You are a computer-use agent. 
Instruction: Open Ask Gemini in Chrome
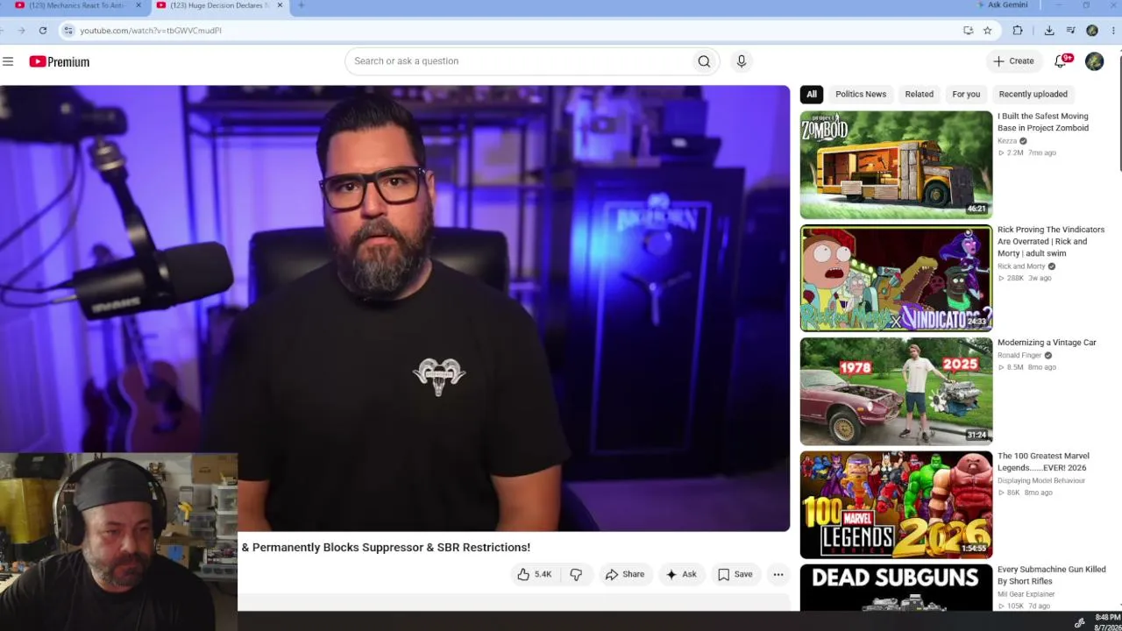click(1001, 5)
